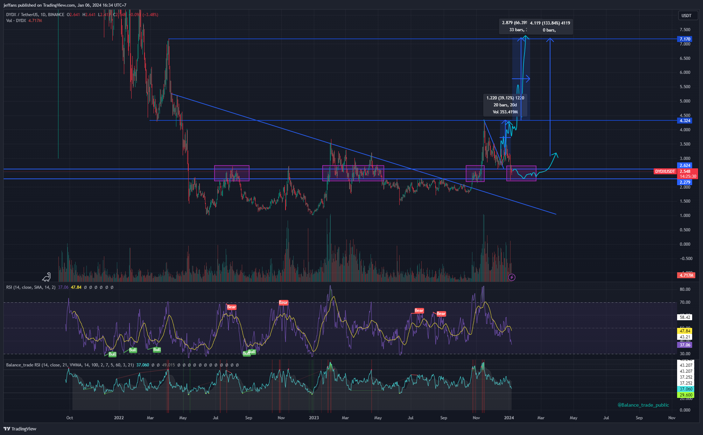Click the Vol · DYDX legend
The image size is (703, 435).
[x=16, y=21]
